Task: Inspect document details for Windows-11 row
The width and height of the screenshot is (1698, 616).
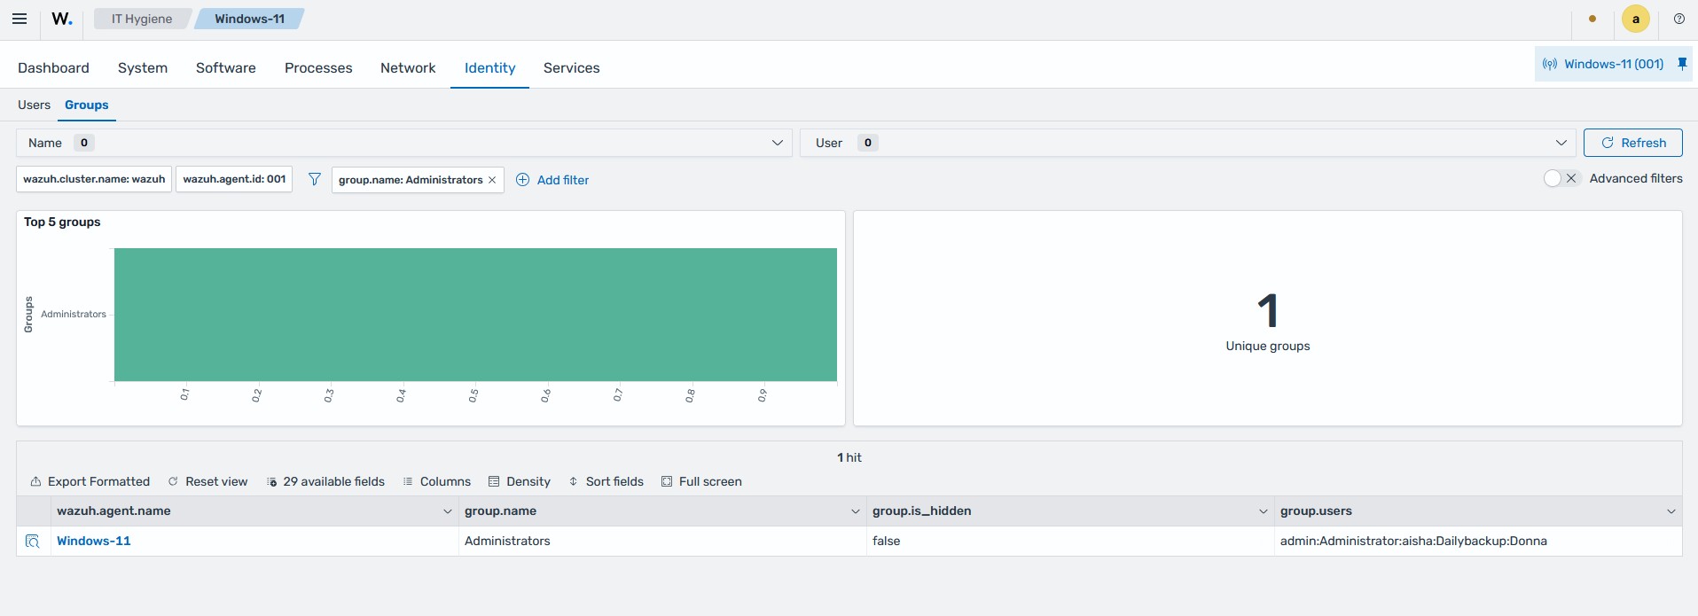Action: tap(33, 541)
